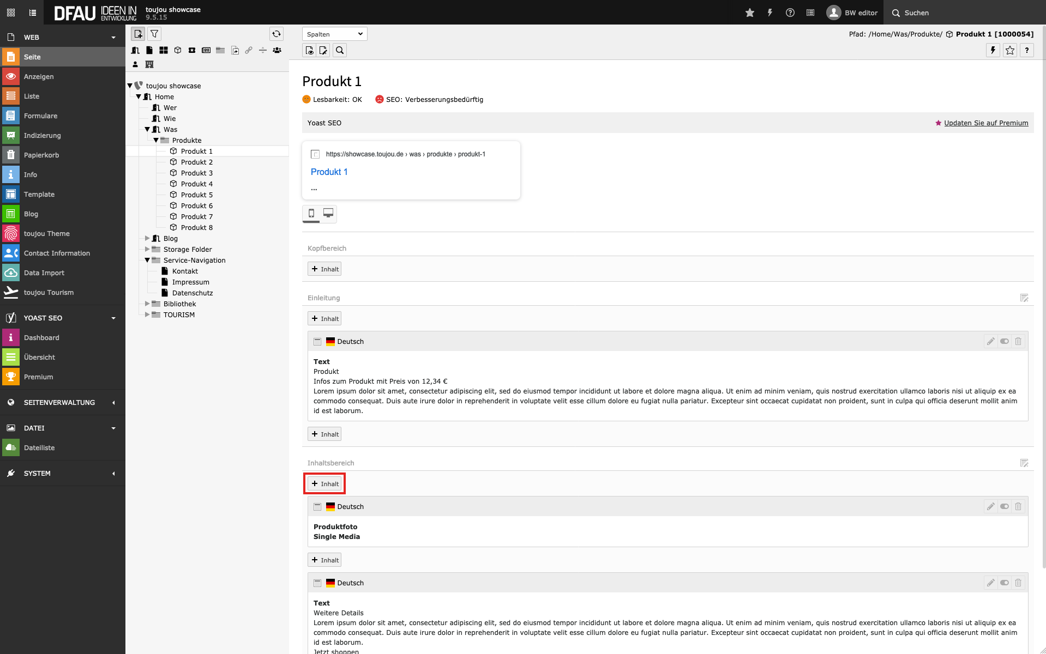This screenshot has width=1046, height=654.
Task: Toggle visibility of the Einleitung Text element
Action: coord(1004,341)
